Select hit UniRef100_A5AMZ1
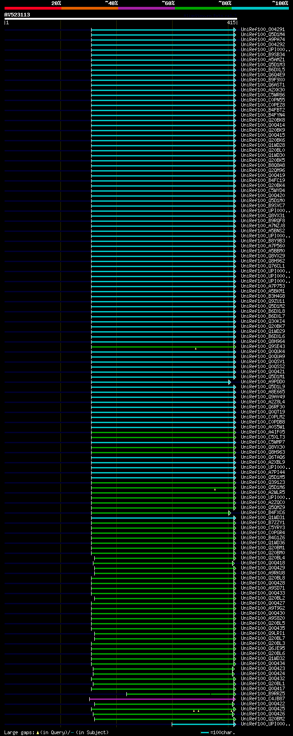This screenshot has height=736, width=293. (x=263, y=59)
